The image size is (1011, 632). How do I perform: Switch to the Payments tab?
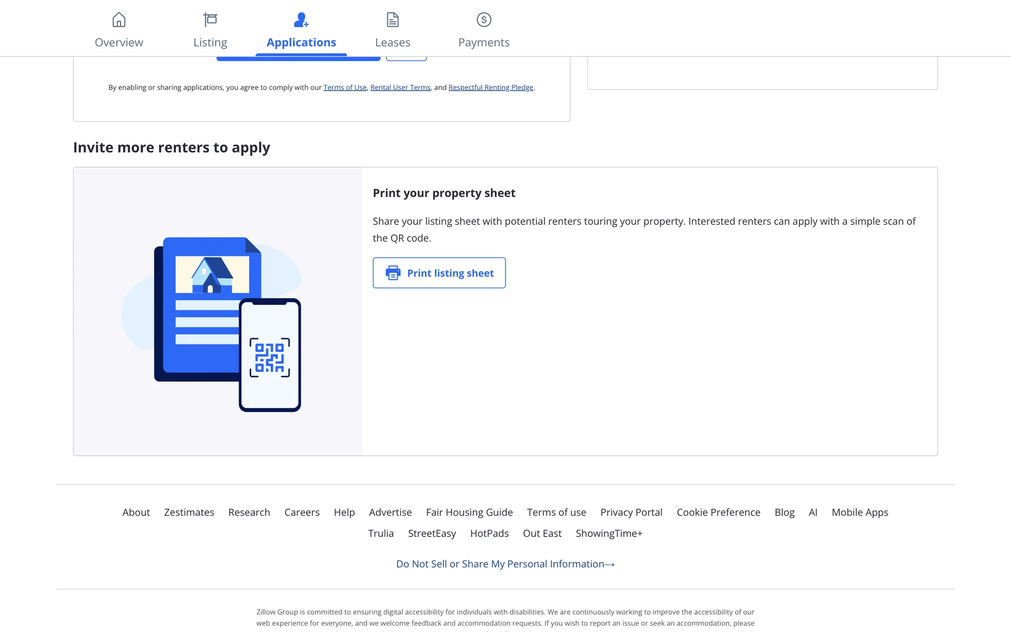(x=483, y=42)
